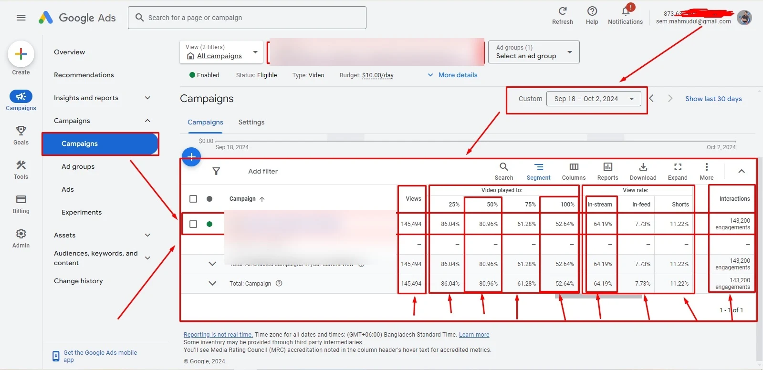The width and height of the screenshot is (763, 370).
Task: Open the account profile avatar
Action: click(744, 18)
